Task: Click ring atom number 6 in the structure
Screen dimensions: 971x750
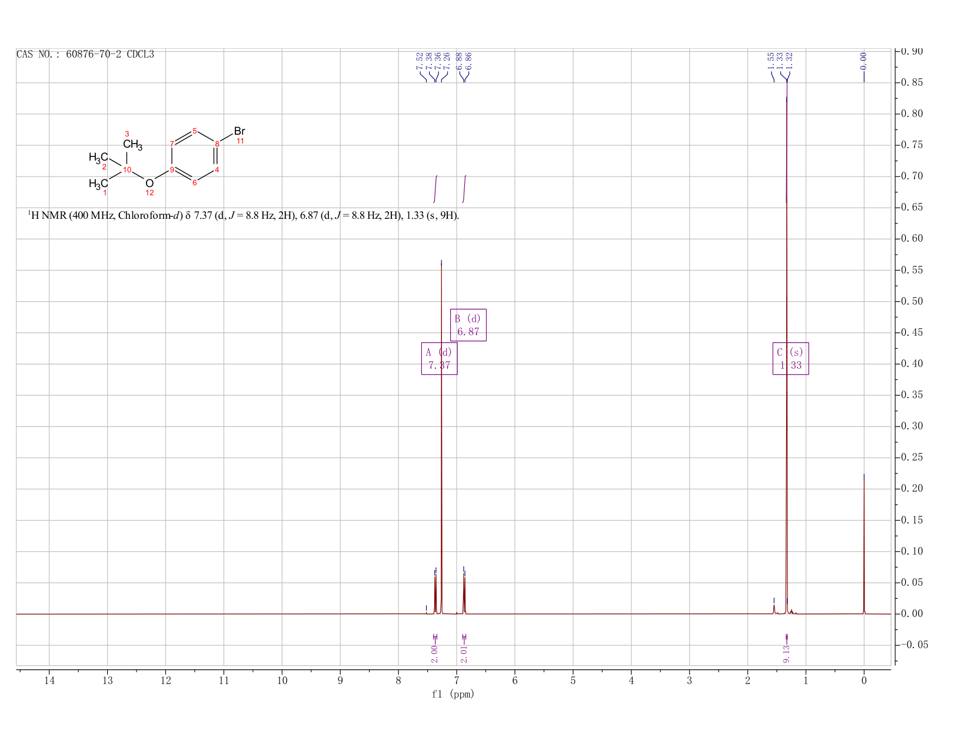Action: (x=194, y=182)
